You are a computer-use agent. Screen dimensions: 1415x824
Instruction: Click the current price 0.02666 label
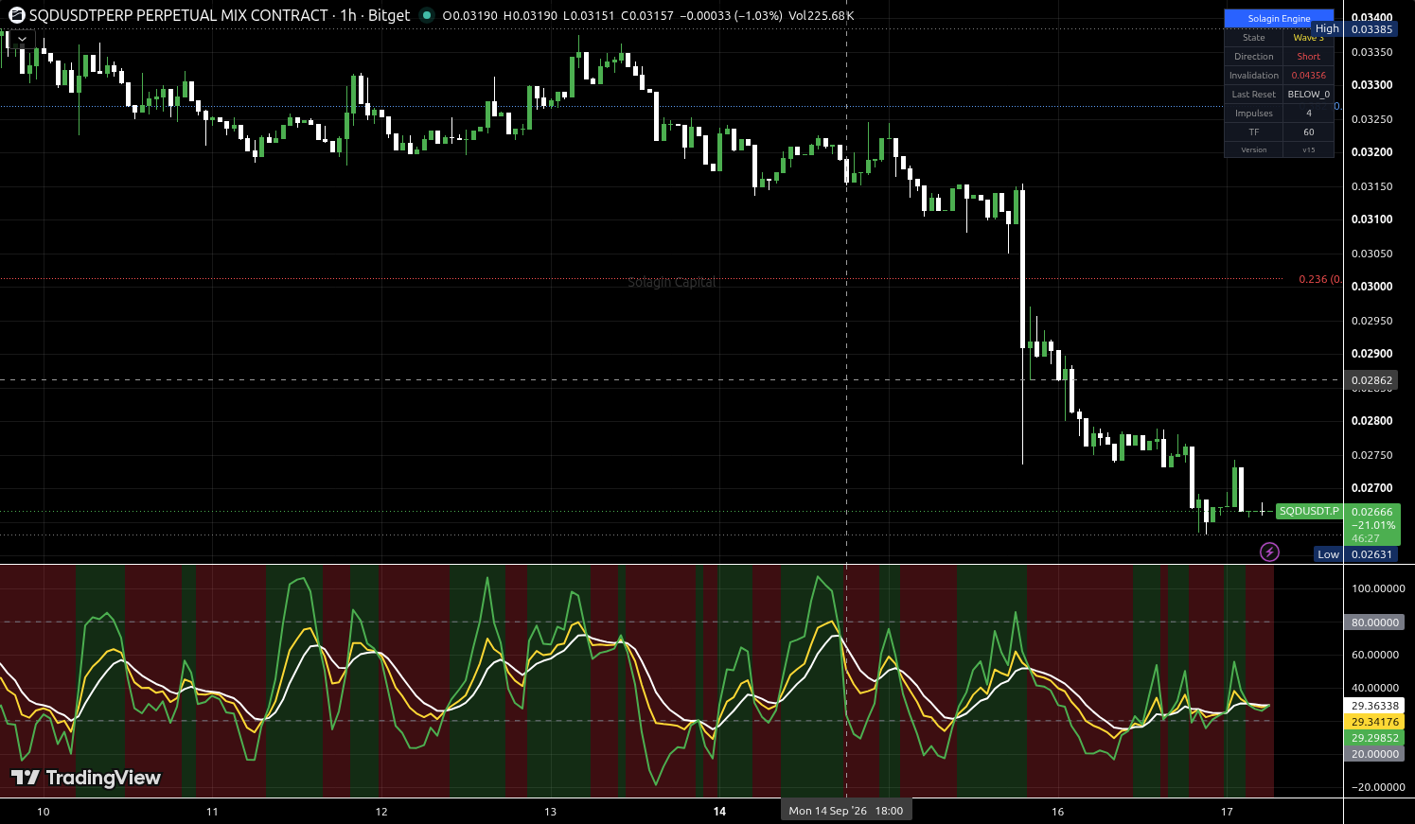tap(1371, 512)
